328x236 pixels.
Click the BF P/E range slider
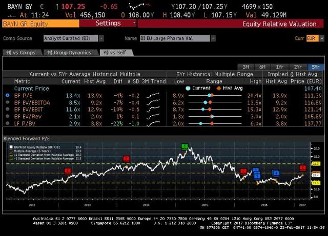coord(215,96)
